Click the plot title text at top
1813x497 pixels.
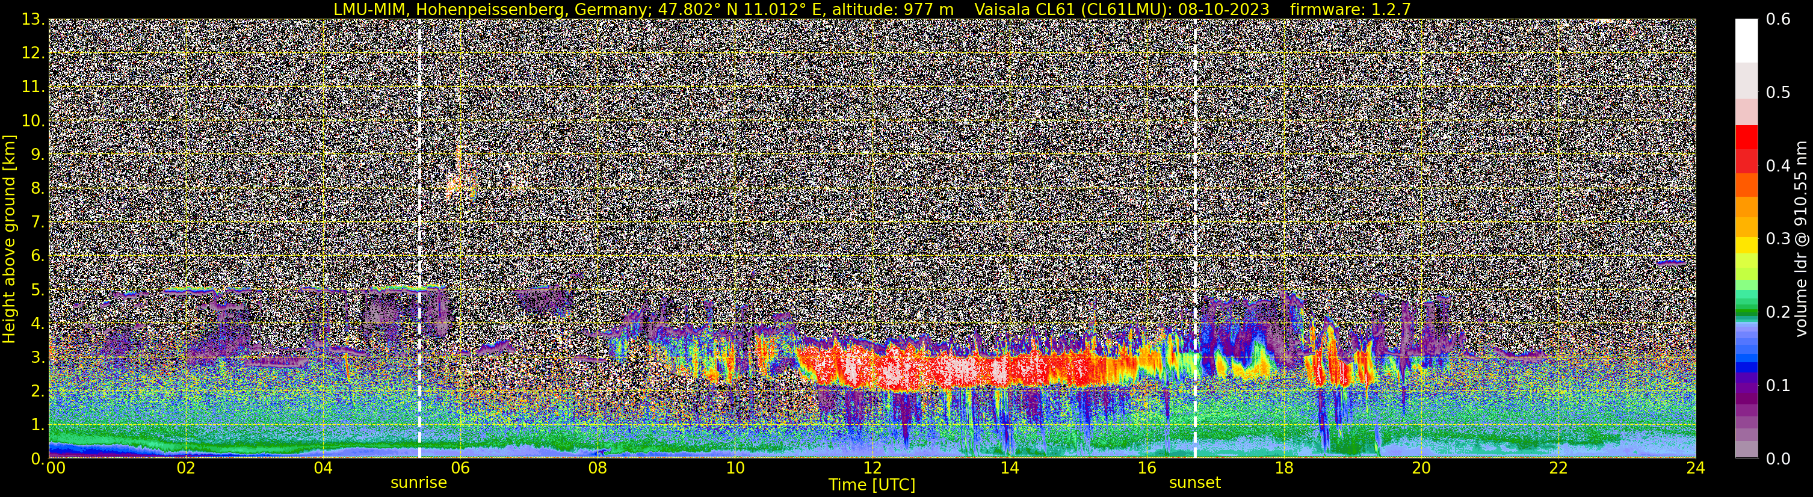(872, 9)
